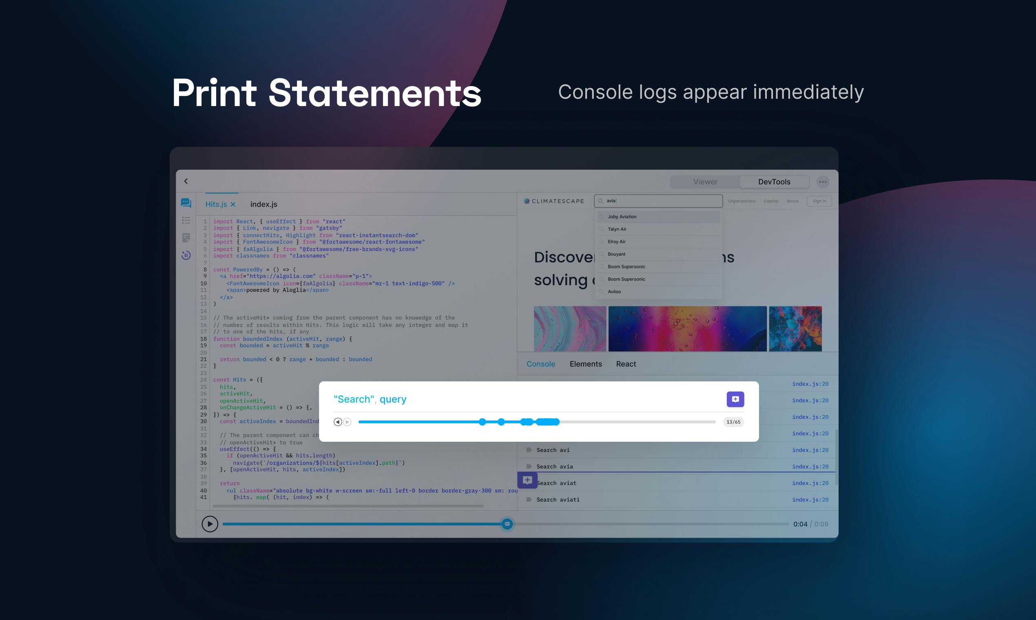Jump to the previous hit in the popup
The height and width of the screenshot is (620, 1036).
coord(338,422)
